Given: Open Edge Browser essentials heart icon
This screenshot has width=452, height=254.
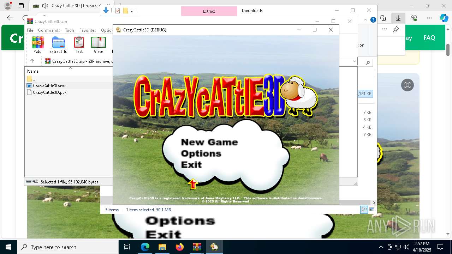Looking at the screenshot, I should 414,18.
